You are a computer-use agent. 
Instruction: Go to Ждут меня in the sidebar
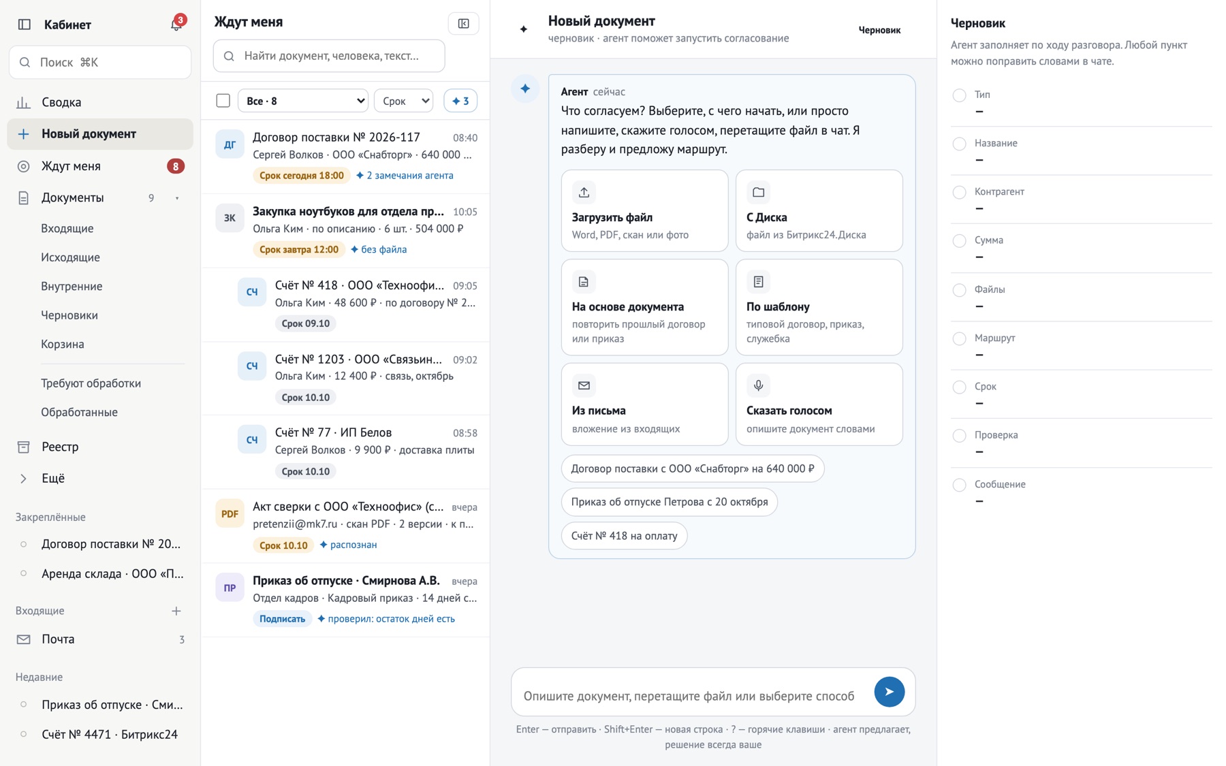pos(100,166)
